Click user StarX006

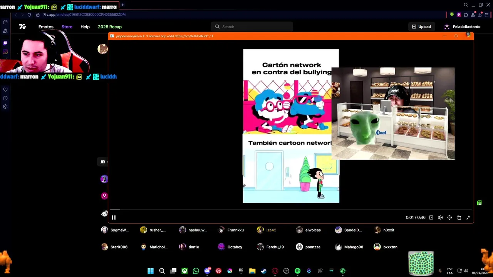pos(114,247)
